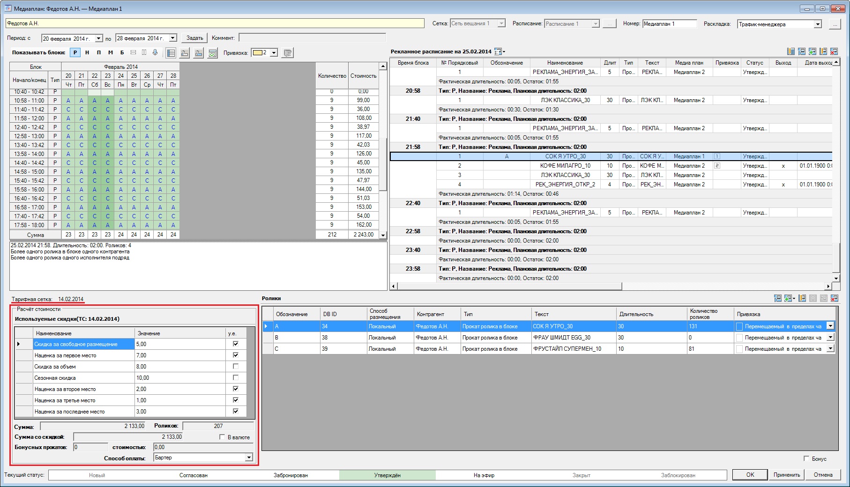
Task: Click the red X delete icon above schedule
Action: [834, 52]
